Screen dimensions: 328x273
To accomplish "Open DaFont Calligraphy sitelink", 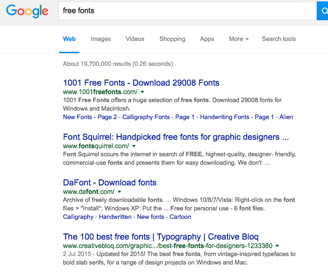I will click(x=78, y=217).
